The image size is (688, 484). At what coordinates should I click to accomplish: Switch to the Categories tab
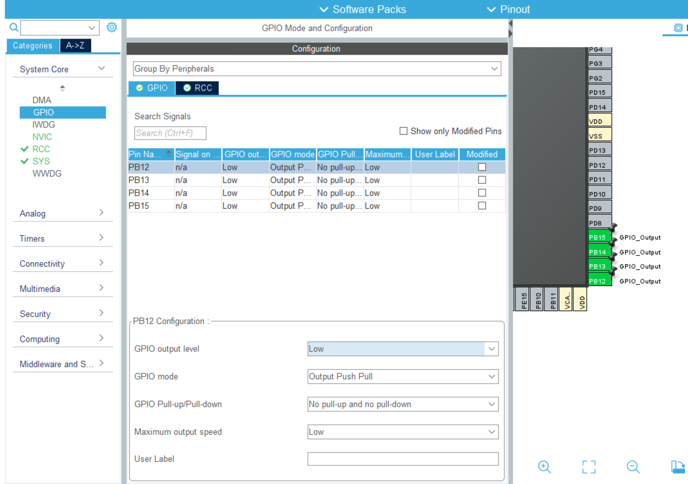point(33,45)
